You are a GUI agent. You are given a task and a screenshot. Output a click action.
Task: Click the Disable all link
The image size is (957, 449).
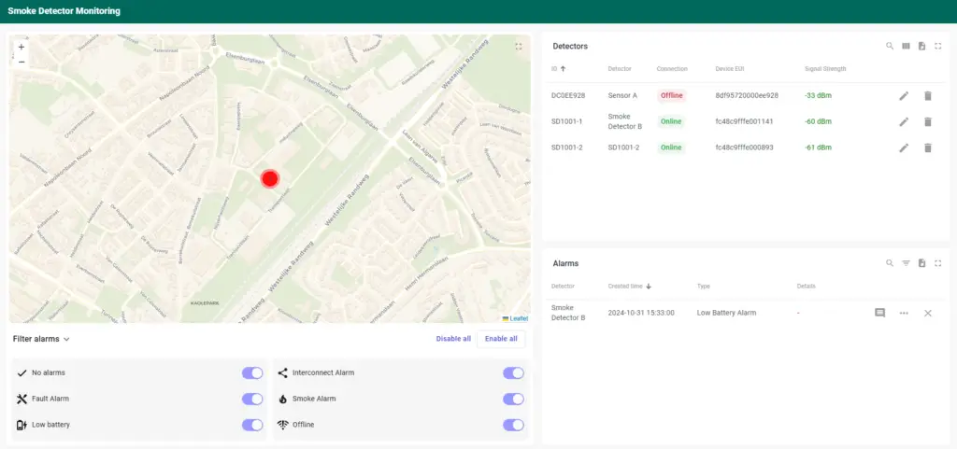pos(453,339)
